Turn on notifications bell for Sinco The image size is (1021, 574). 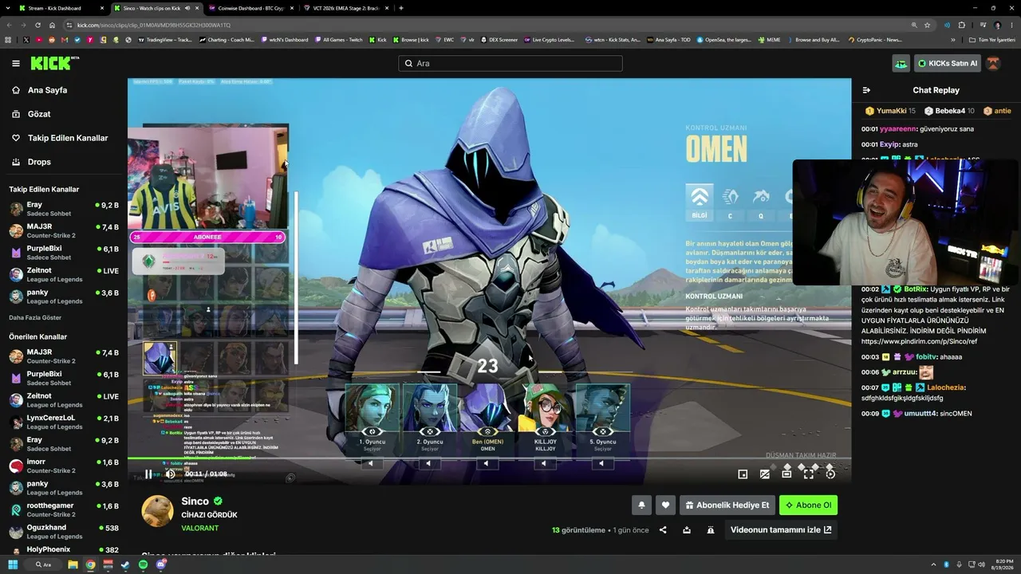pyautogui.click(x=641, y=505)
